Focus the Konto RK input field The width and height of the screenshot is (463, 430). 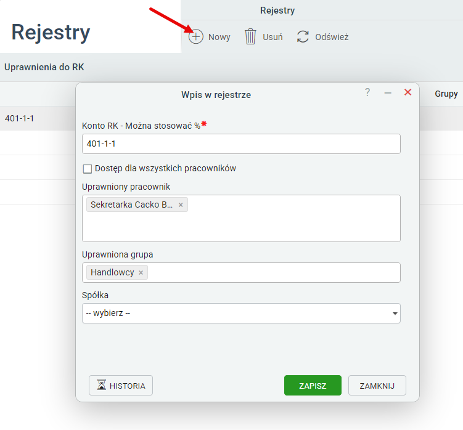click(x=241, y=144)
